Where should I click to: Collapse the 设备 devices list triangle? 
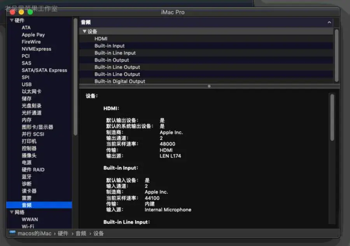[x=84, y=31]
